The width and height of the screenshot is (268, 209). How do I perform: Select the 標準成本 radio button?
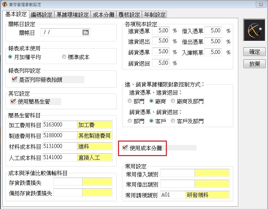(x=64, y=57)
